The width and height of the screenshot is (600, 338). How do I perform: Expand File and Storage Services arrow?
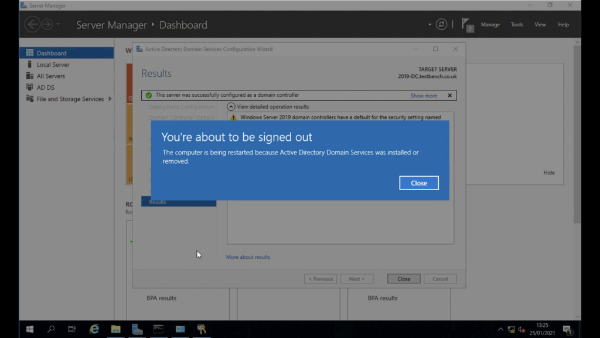pyautogui.click(x=110, y=99)
